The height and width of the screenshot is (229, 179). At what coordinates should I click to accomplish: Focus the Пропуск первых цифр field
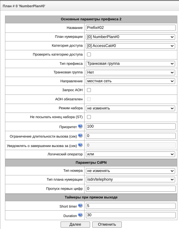[131, 189]
